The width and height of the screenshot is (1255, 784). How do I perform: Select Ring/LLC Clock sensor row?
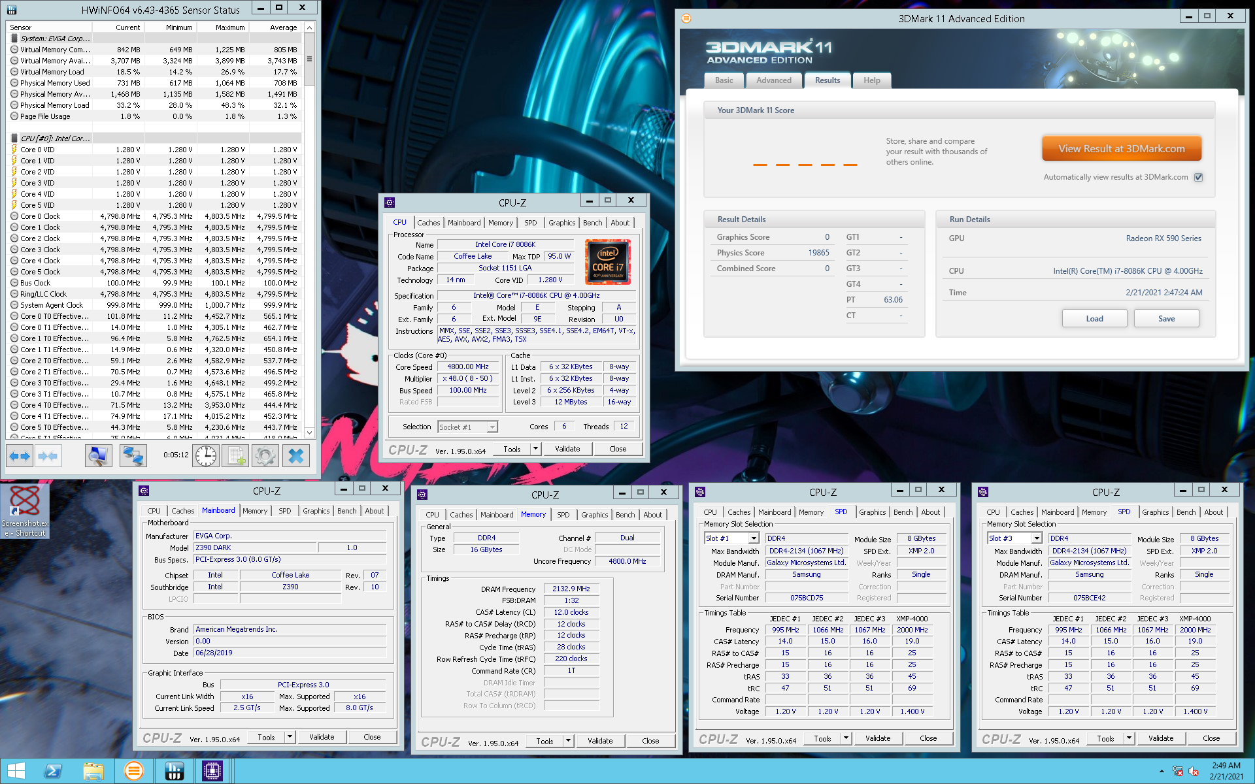click(x=154, y=294)
